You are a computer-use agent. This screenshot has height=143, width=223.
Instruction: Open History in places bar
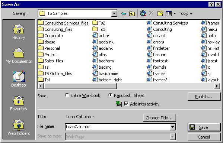pos(19,32)
